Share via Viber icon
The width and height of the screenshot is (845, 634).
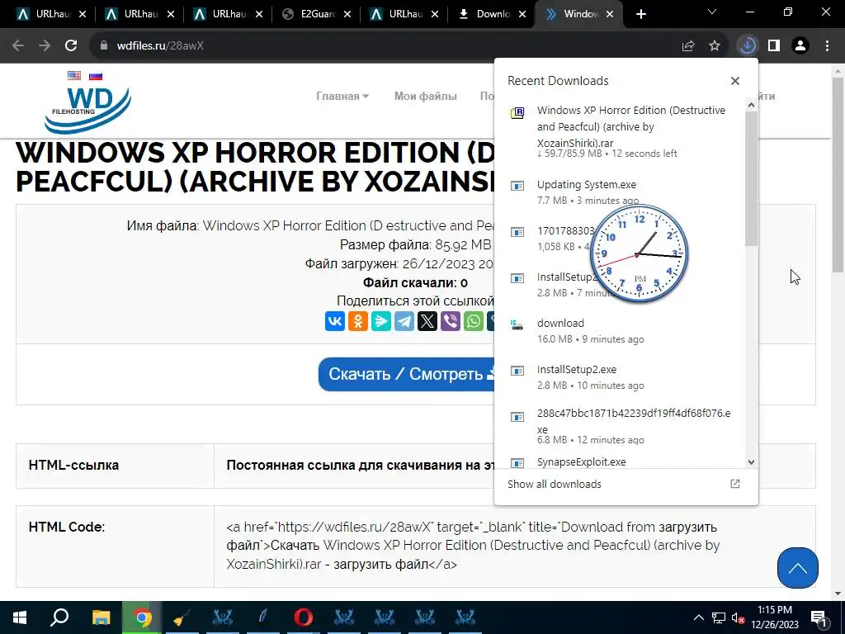point(451,321)
